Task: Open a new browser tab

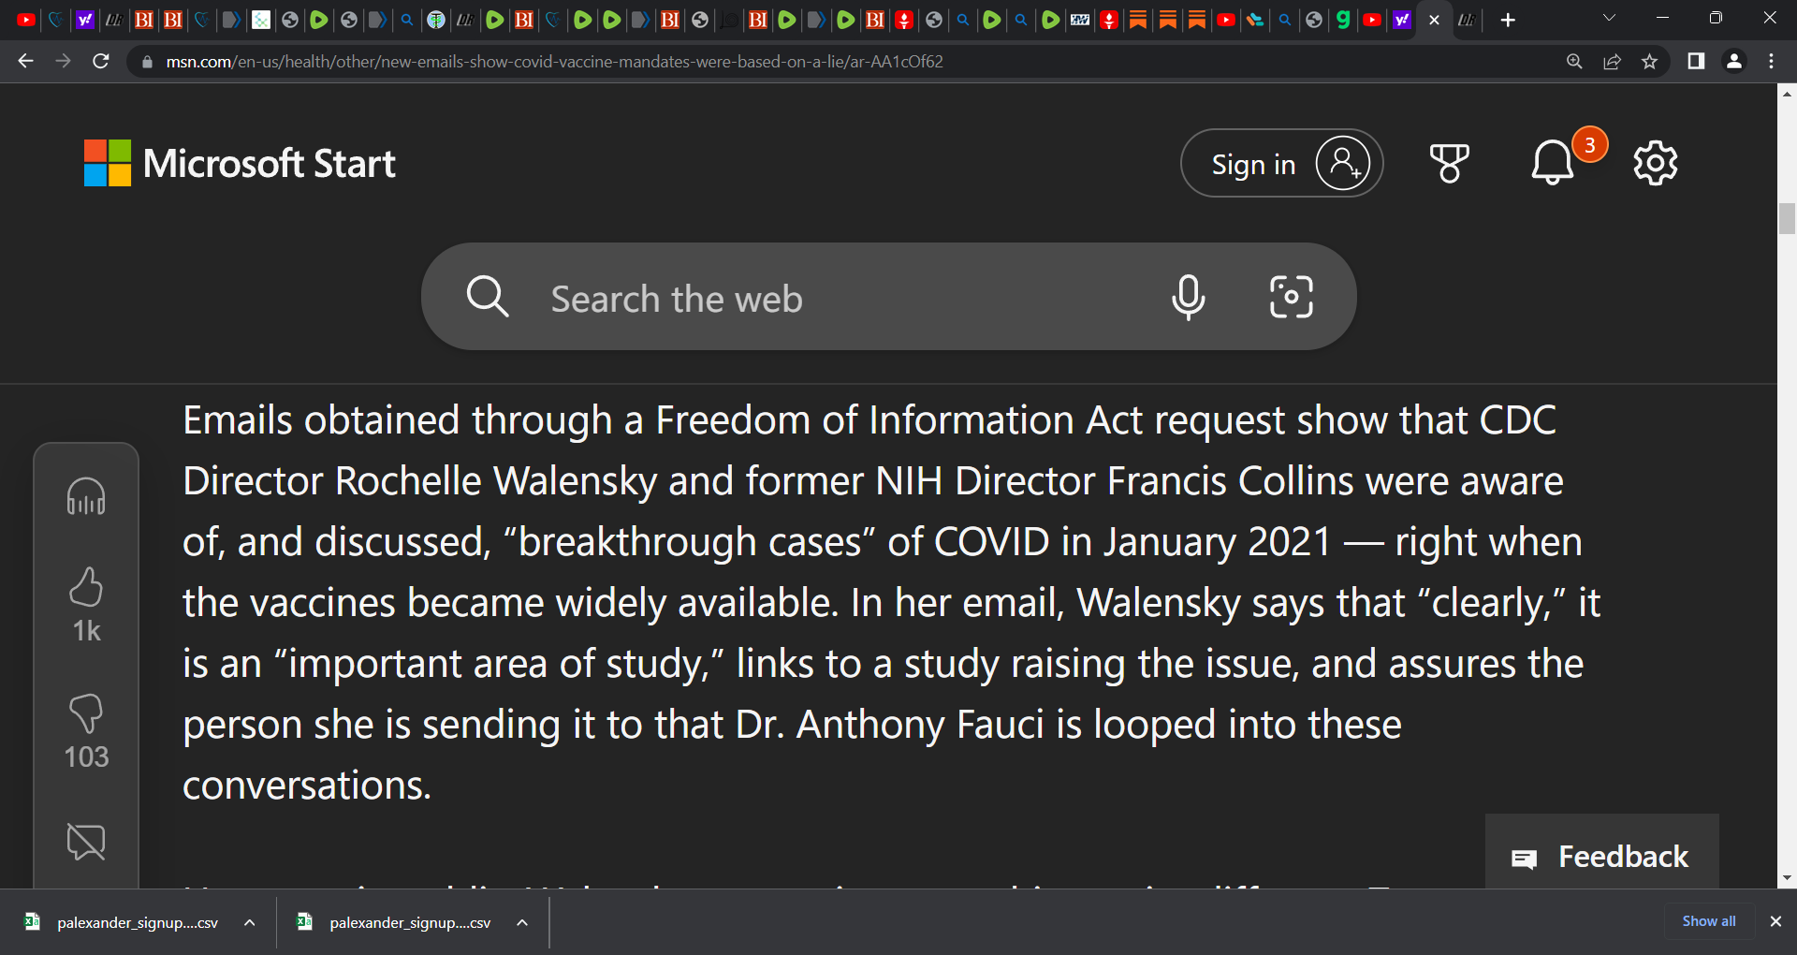Action: pyautogui.click(x=1508, y=20)
